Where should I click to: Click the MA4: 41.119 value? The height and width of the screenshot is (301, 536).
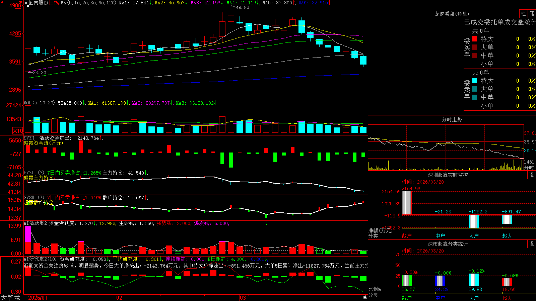[x=242, y=3]
